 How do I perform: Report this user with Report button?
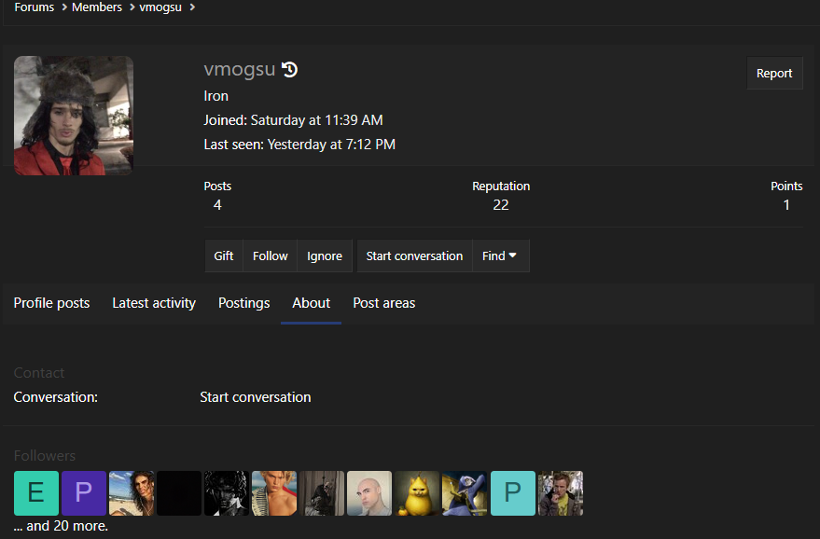pos(774,73)
